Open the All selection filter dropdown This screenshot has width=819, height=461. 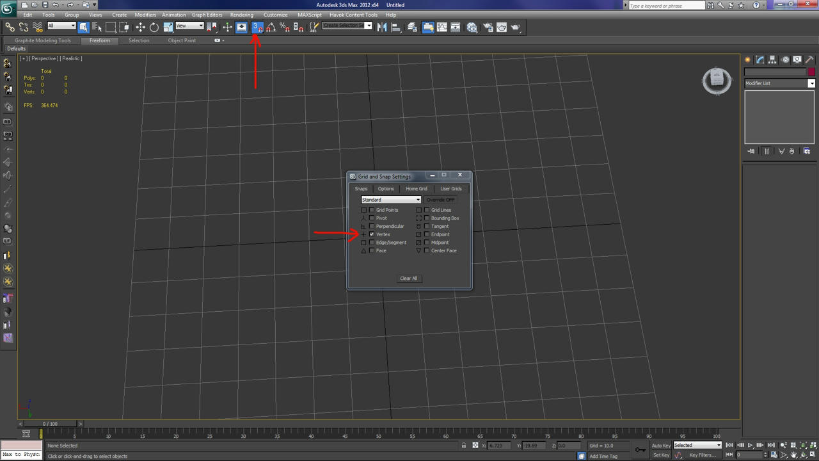(x=61, y=26)
